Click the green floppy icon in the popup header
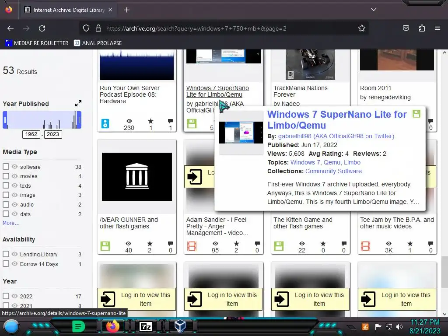 click(416, 114)
